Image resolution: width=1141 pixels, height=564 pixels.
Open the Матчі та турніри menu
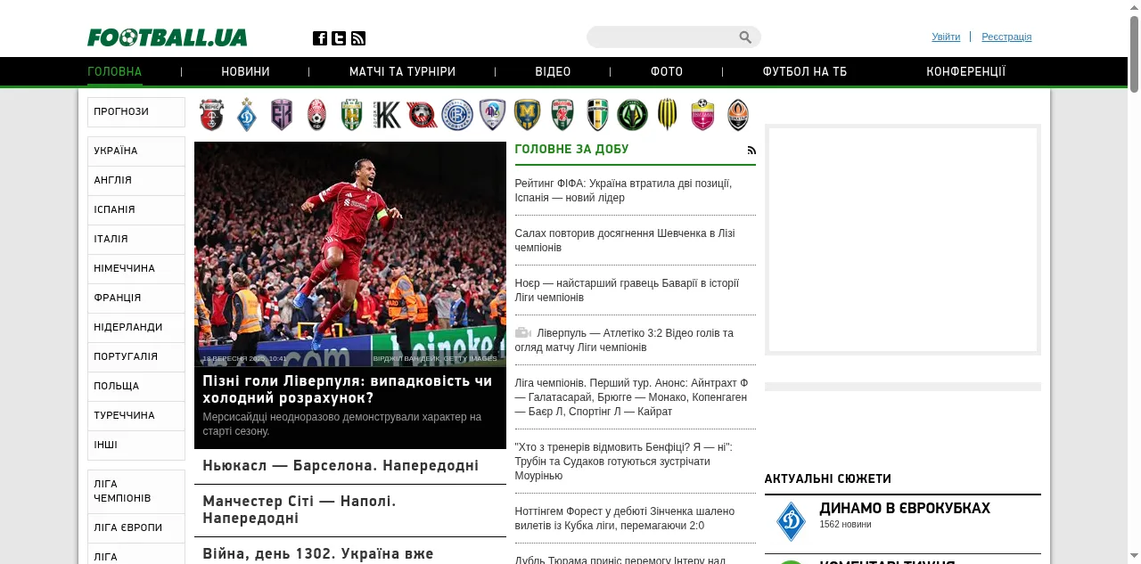[x=402, y=72]
